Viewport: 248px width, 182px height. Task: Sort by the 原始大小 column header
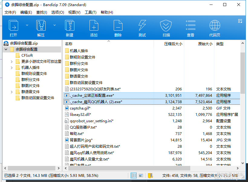pos(205,44)
